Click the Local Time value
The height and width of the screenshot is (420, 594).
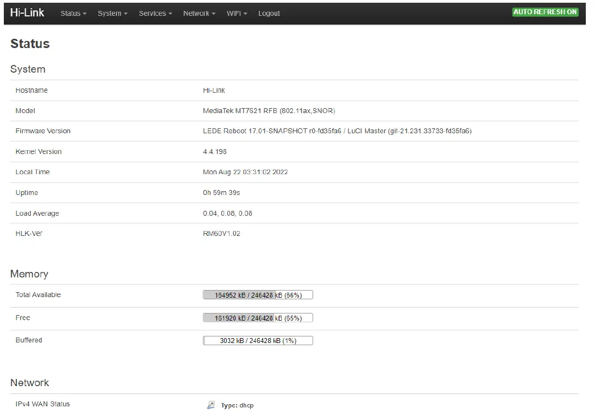pyautogui.click(x=245, y=172)
